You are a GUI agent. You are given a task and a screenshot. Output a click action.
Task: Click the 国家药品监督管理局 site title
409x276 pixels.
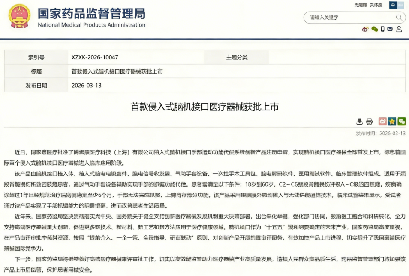pos(91,14)
